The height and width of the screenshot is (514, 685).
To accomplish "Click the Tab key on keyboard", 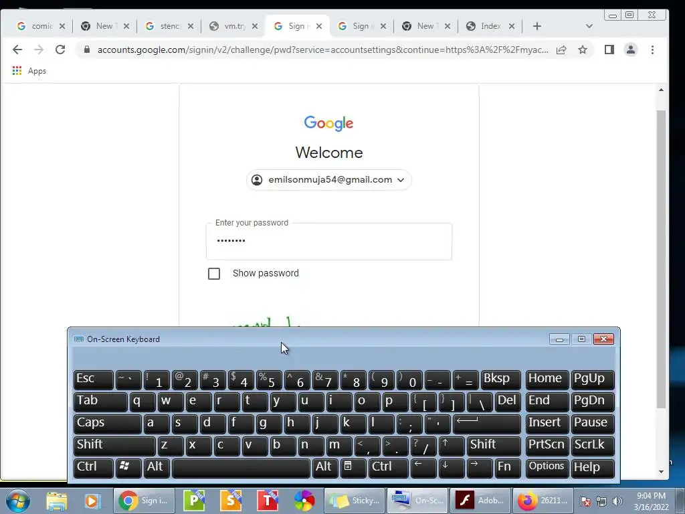I will point(100,402).
